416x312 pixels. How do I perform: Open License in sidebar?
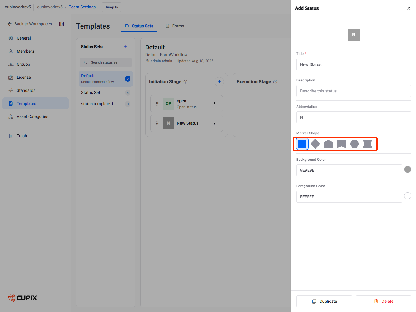click(35, 77)
